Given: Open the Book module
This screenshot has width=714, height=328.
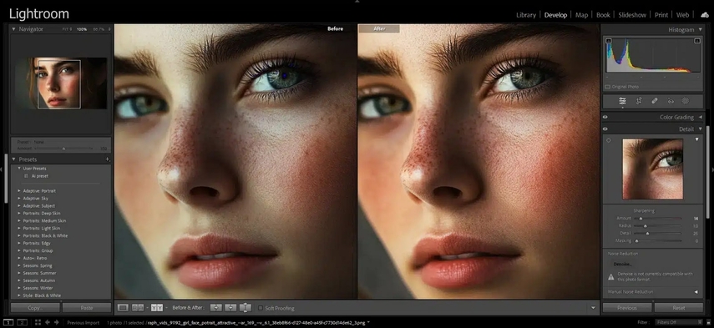Looking at the screenshot, I should (603, 15).
